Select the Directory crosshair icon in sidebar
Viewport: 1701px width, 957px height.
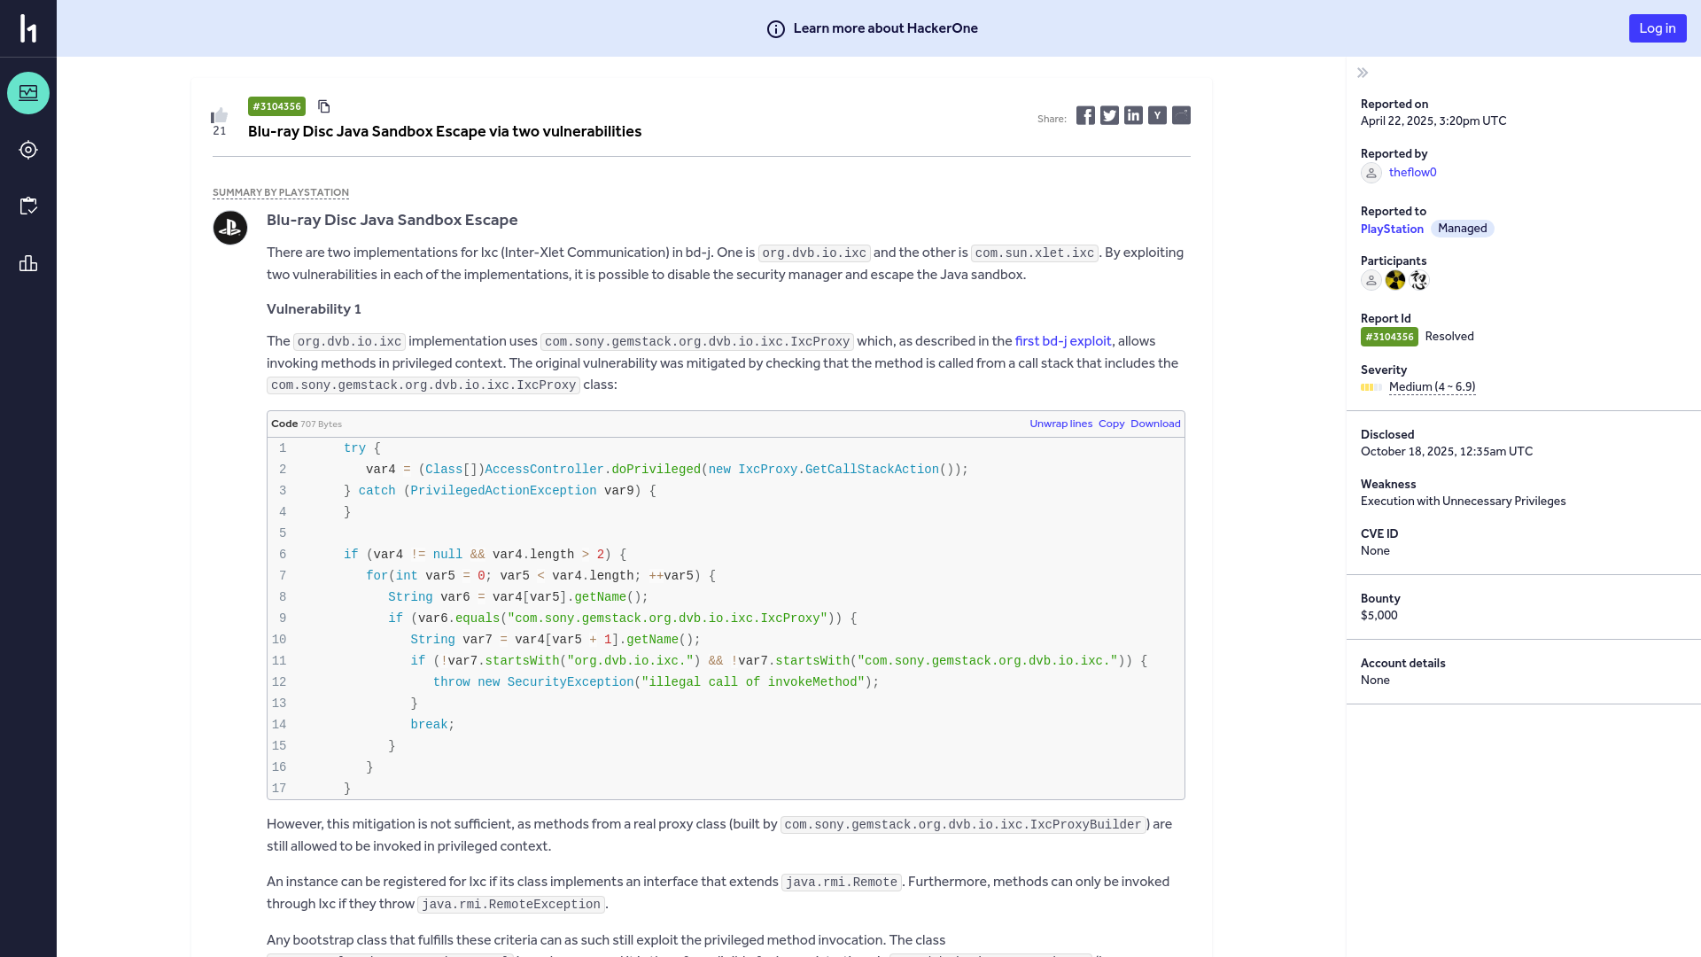pos(28,150)
